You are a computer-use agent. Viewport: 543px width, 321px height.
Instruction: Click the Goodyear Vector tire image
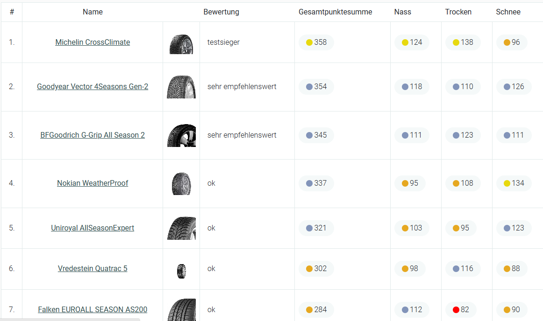(x=181, y=87)
